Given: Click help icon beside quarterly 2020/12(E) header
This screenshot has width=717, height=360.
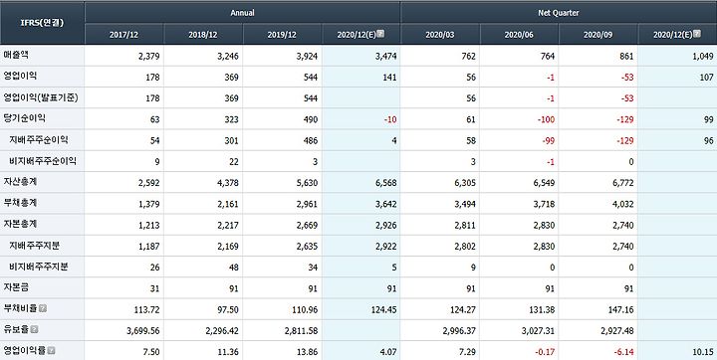Looking at the screenshot, I should [697, 34].
